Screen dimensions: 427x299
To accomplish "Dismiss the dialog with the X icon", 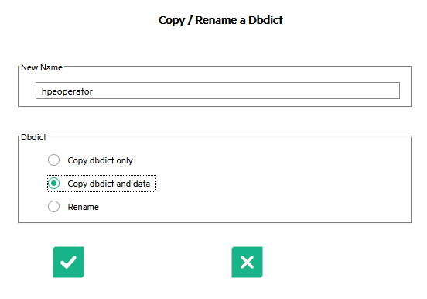I will tap(247, 262).
